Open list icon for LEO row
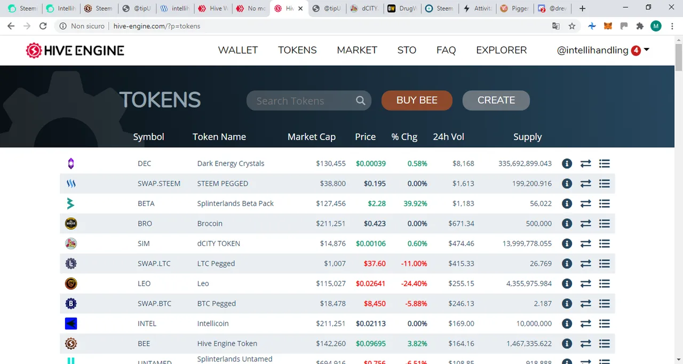683x364 pixels. [x=604, y=283]
